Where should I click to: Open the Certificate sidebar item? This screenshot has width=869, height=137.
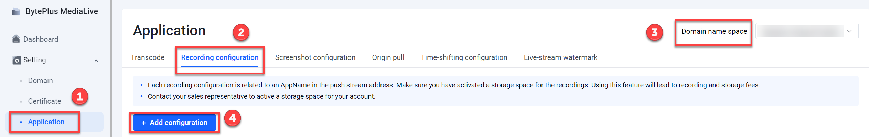(44, 101)
